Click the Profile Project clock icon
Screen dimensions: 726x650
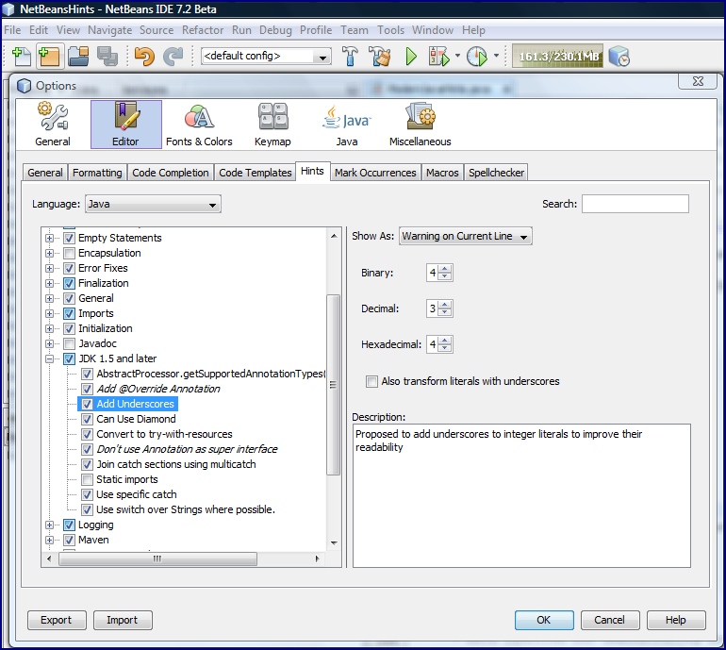(476, 57)
